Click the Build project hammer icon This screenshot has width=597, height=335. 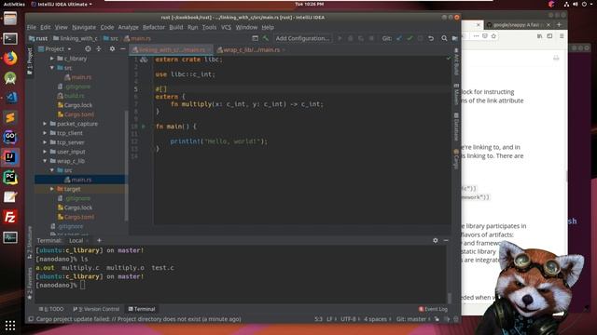point(265,38)
